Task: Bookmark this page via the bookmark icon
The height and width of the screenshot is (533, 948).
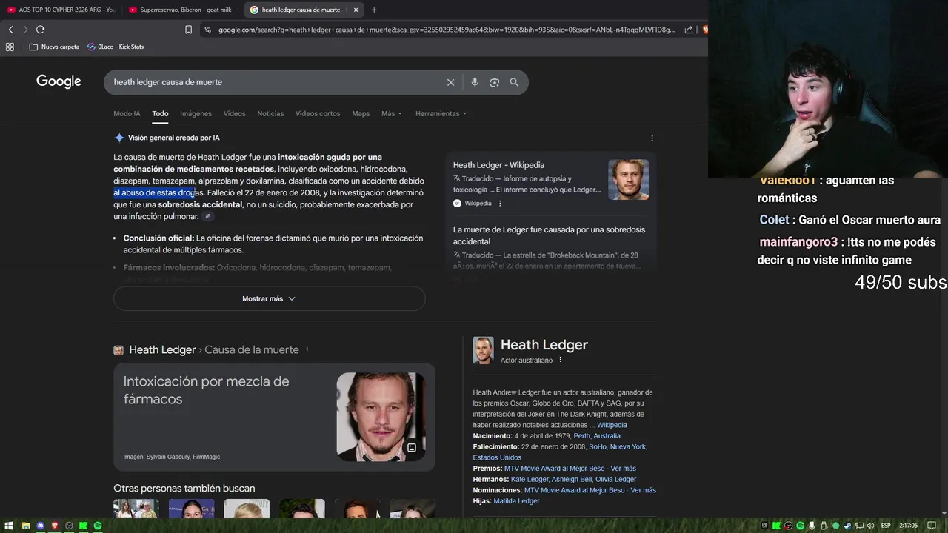Action: coord(188,30)
